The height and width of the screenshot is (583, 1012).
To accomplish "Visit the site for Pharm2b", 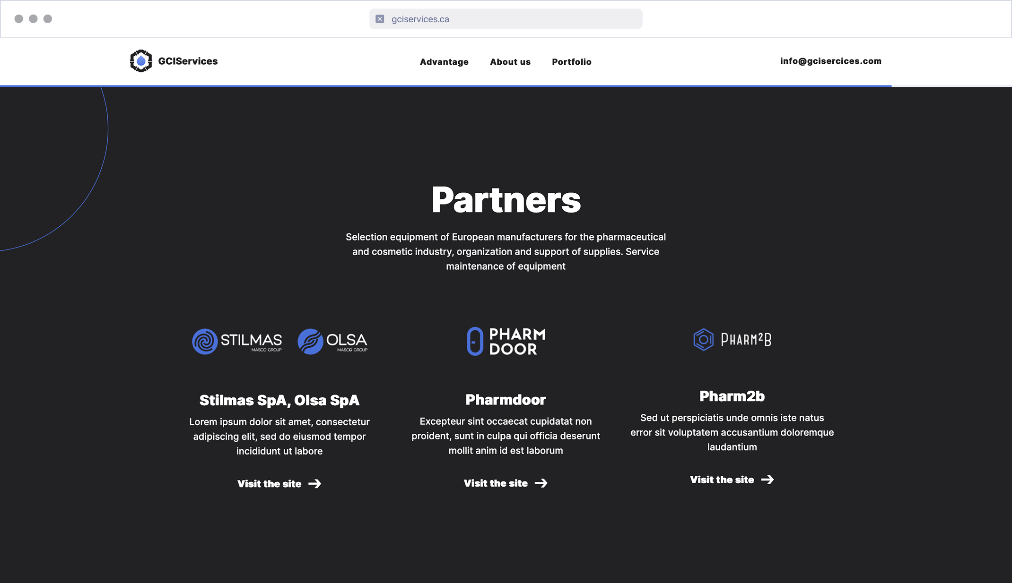I will pyautogui.click(x=732, y=480).
